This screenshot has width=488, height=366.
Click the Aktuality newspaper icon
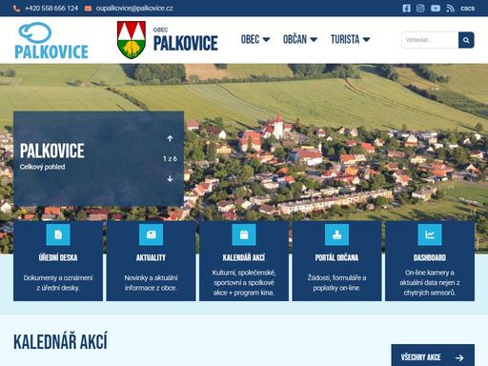click(151, 234)
